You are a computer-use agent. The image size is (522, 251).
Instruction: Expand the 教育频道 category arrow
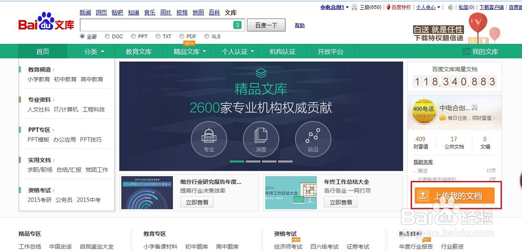[54, 69]
